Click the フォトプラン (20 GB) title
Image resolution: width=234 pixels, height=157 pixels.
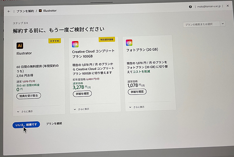(142, 50)
